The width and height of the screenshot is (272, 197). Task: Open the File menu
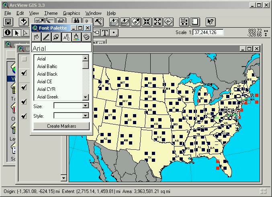[8, 13]
